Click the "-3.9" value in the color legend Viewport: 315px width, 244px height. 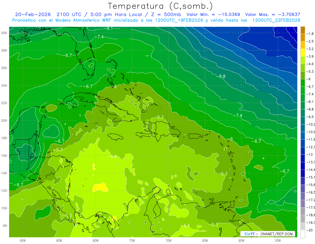pyautogui.click(x=310, y=56)
